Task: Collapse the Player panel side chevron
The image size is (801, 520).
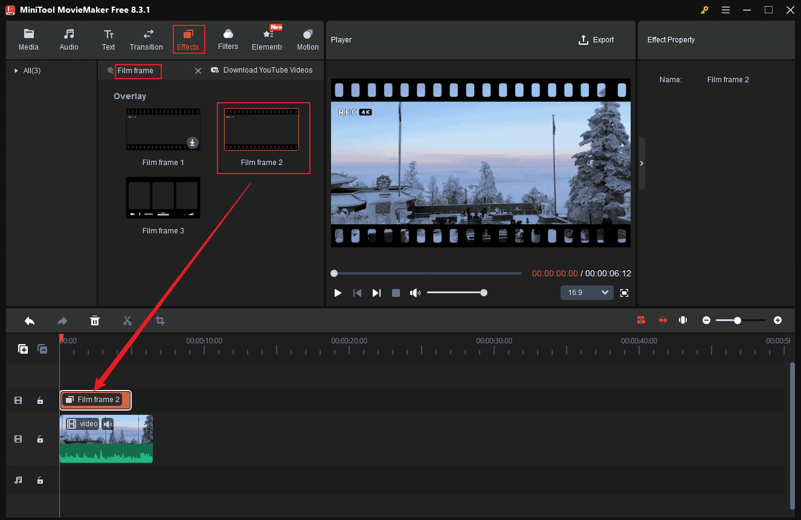Action: click(642, 163)
